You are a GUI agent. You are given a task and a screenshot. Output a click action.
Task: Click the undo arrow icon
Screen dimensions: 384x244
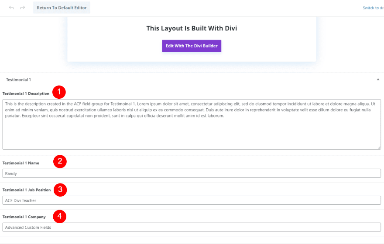click(x=11, y=8)
